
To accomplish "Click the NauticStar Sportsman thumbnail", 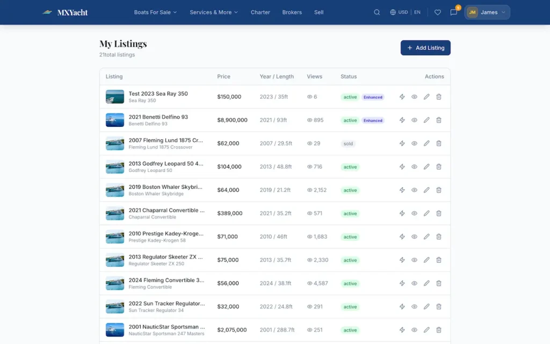I will coord(115,330).
